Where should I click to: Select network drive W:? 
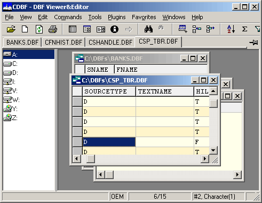pos(12,100)
